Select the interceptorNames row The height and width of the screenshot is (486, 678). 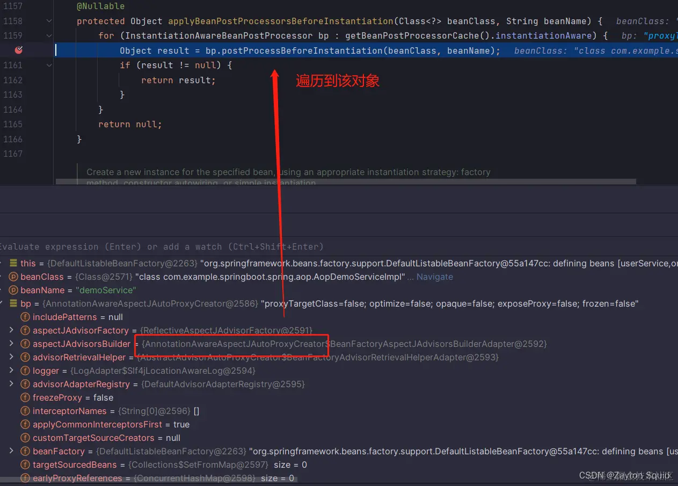click(339, 411)
